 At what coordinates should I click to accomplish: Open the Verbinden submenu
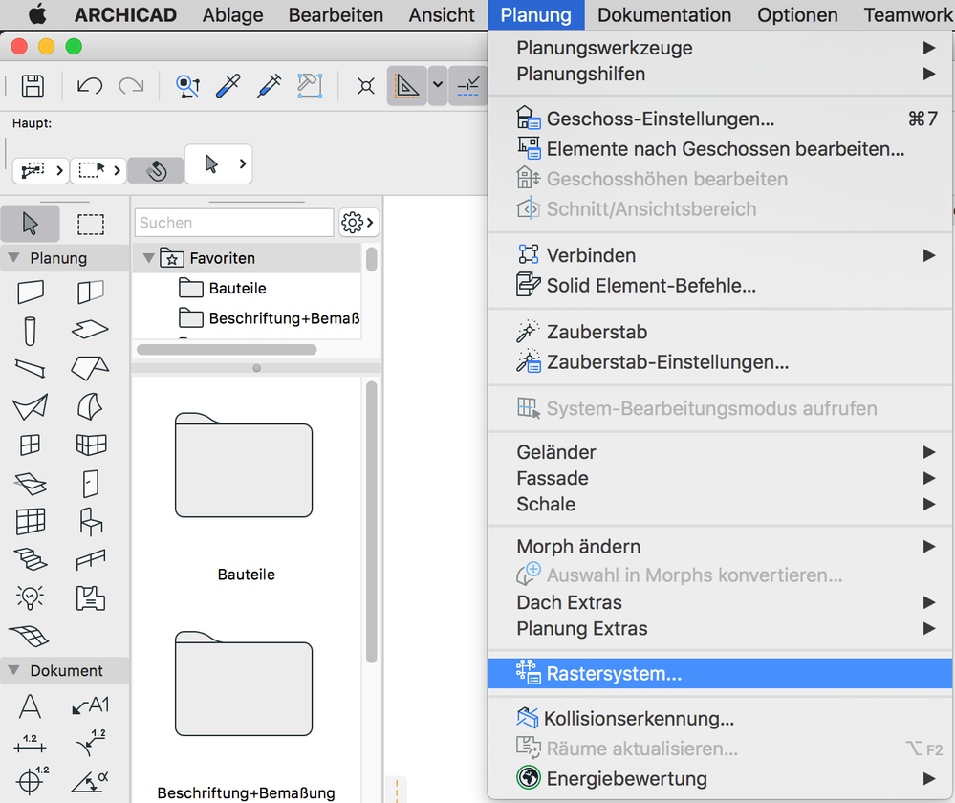719,255
